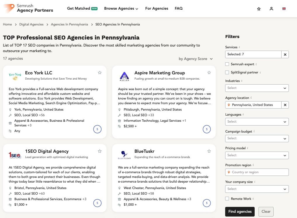Focus the Promotion region input field
297x218 pixels.
(257, 172)
